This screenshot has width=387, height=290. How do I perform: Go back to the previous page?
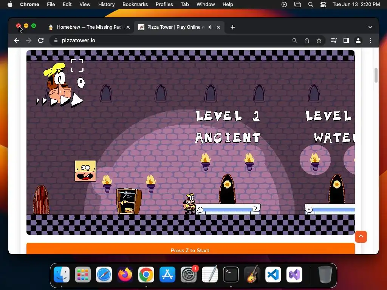click(x=17, y=40)
